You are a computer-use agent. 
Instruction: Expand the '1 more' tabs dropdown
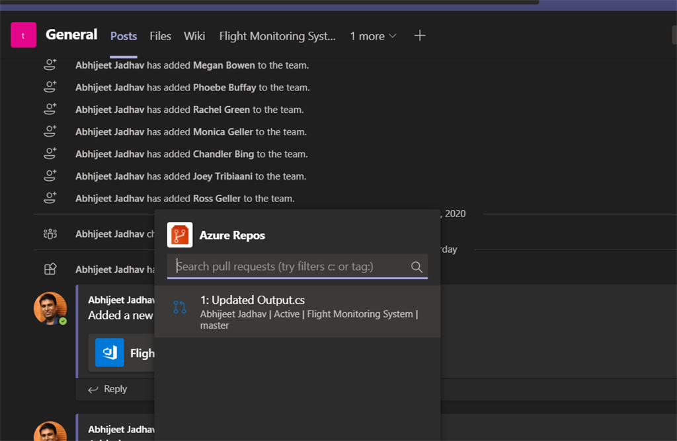373,36
